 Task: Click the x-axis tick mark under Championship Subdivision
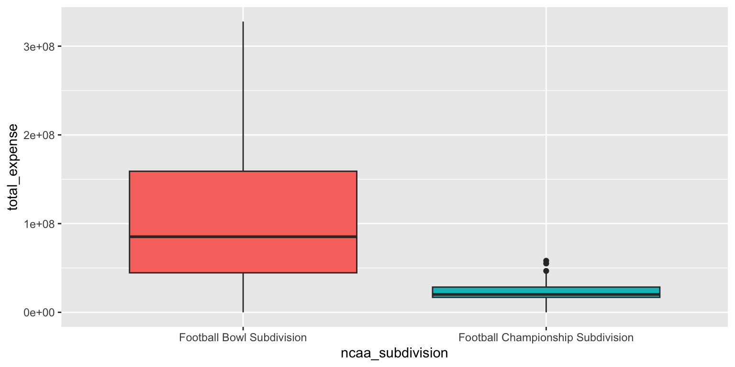click(546, 329)
